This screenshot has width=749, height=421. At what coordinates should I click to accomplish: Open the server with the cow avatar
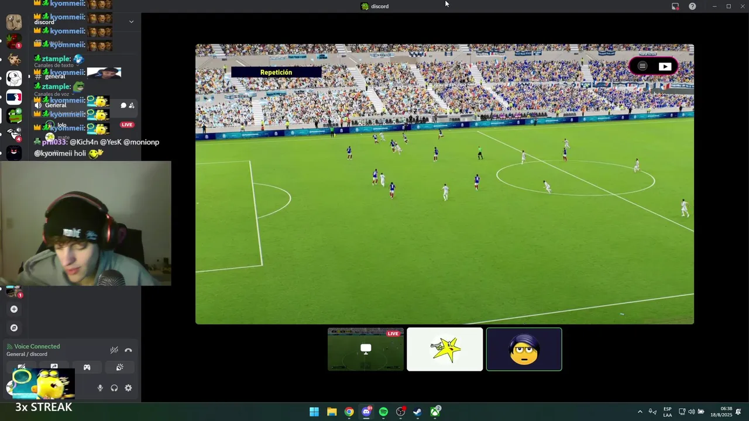[13, 60]
